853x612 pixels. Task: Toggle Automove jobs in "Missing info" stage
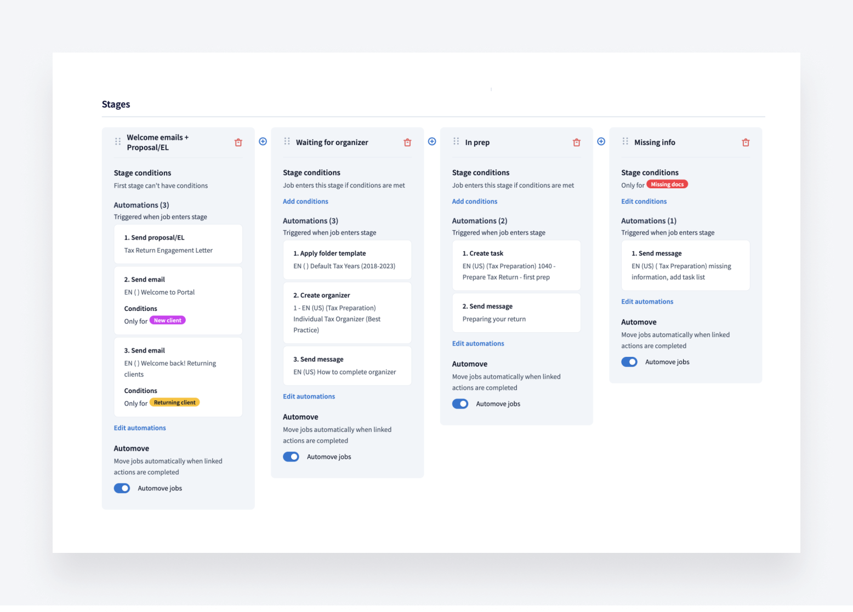pyautogui.click(x=629, y=361)
